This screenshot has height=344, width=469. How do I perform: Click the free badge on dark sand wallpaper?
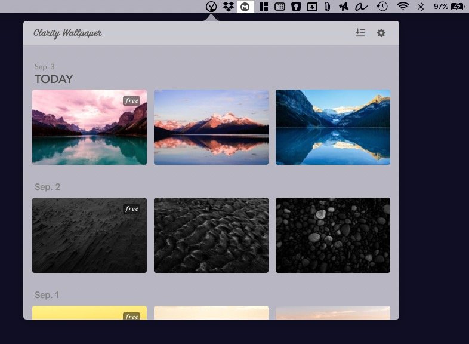tap(132, 208)
